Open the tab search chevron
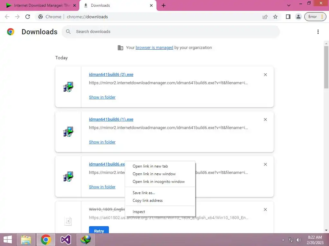 [289, 5]
